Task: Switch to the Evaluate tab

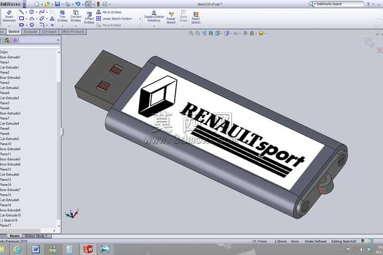Action: [x=31, y=32]
